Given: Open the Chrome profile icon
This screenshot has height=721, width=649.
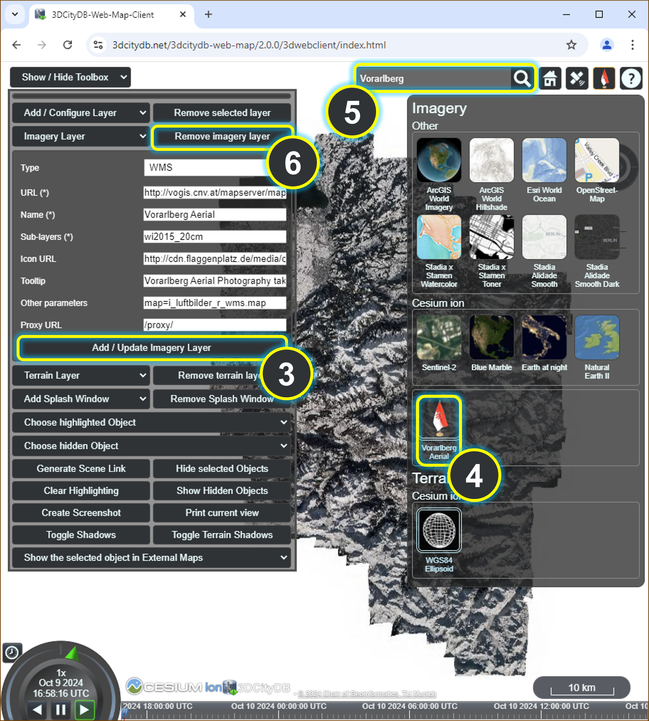Looking at the screenshot, I should (x=606, y=45).
